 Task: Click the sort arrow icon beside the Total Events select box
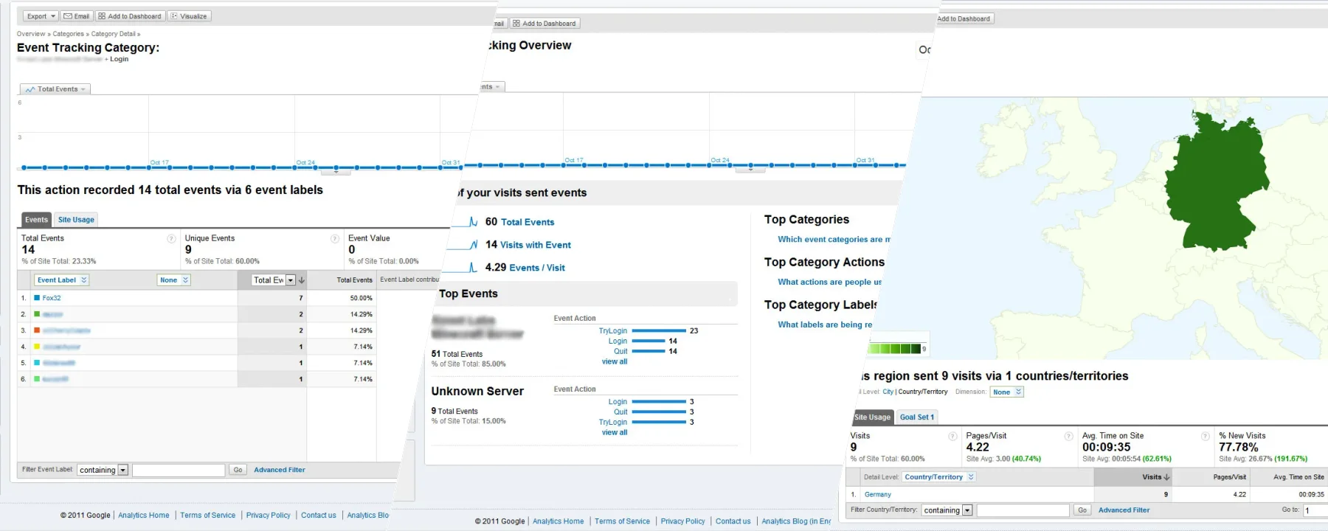point(302,280)
